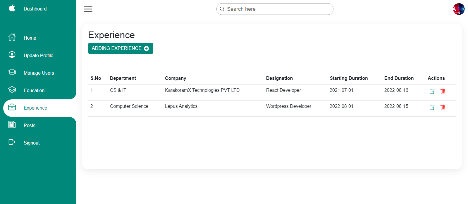
Task: Toggle the hamburger menu icon
Action: point(88,9)
